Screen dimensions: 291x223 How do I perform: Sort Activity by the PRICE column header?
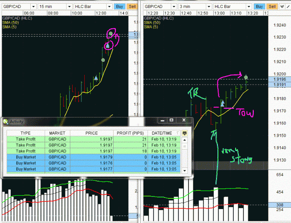tap(92, 133)
